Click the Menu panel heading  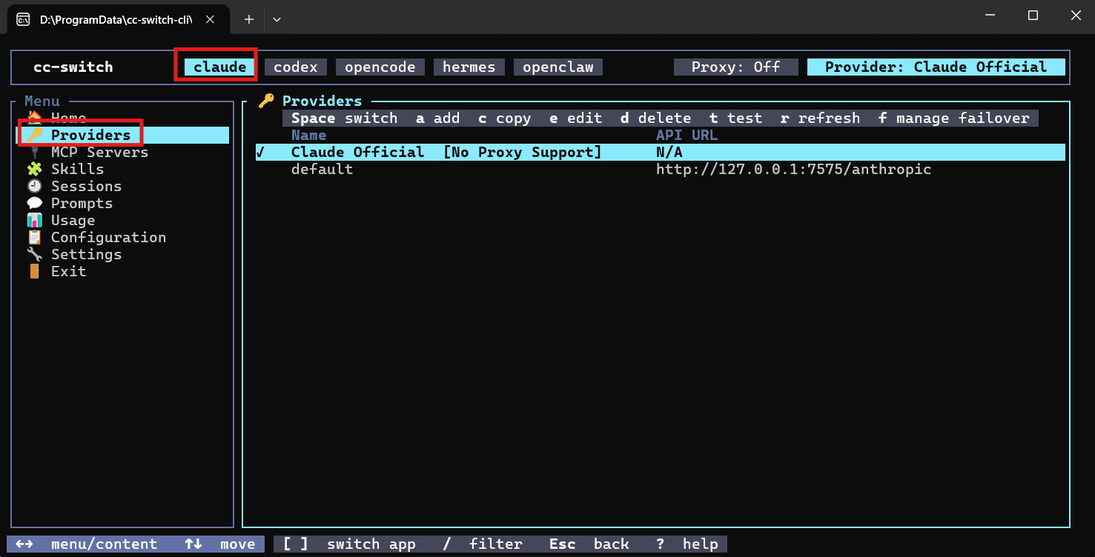(42, 101)
